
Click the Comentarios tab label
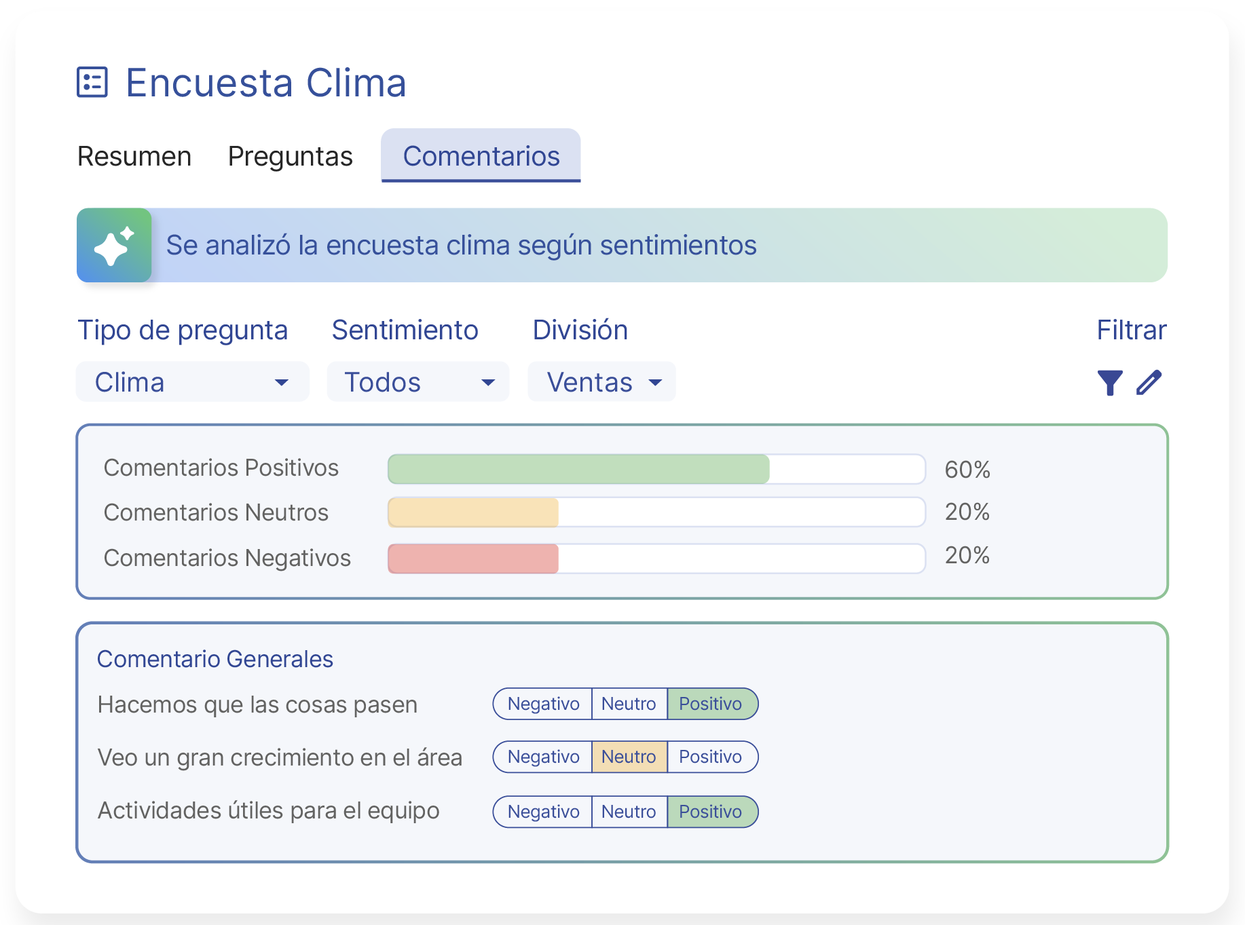point(481,156)
